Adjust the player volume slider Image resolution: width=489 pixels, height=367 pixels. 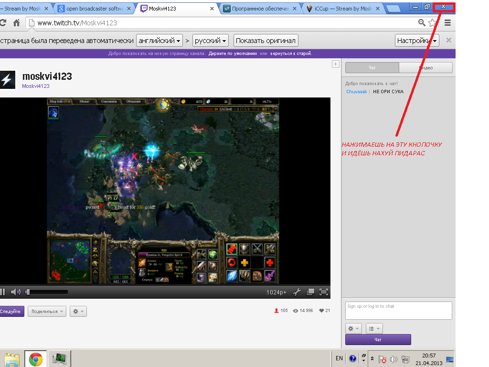click(47, 292)
